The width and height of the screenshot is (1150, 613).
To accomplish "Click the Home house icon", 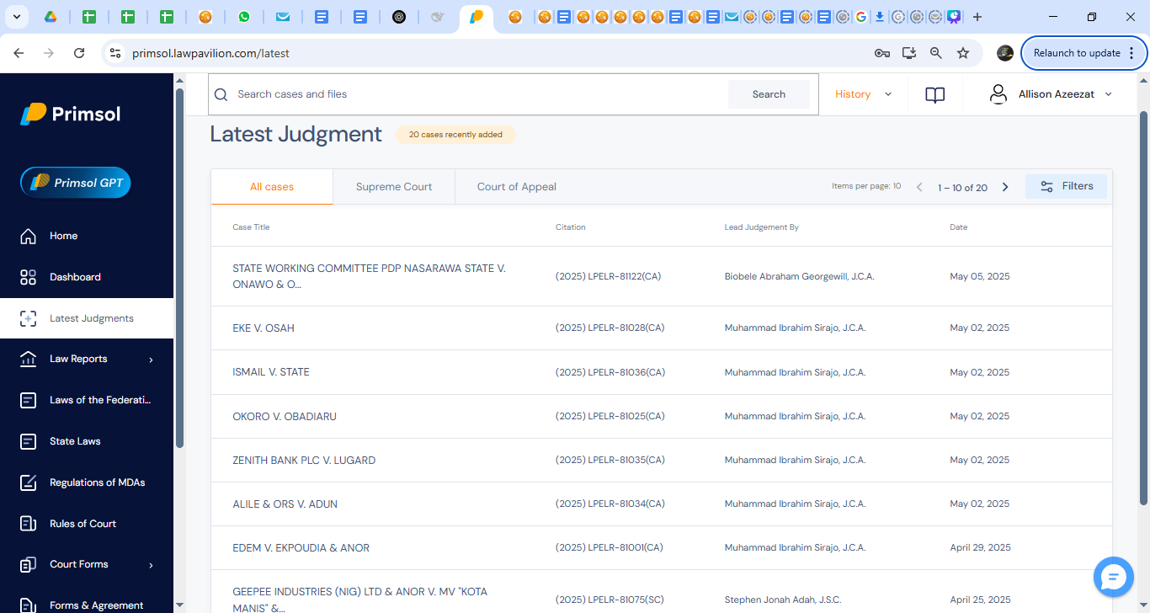I will 28,236.
